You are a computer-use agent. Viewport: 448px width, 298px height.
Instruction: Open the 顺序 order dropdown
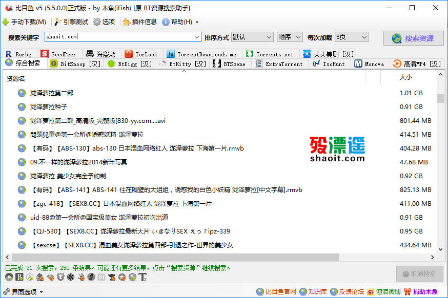(290, 37)
